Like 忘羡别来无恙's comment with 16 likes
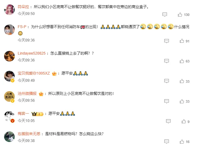Viewport: 198px width, 147px height. pyautogui.click(x=182, y=142)
